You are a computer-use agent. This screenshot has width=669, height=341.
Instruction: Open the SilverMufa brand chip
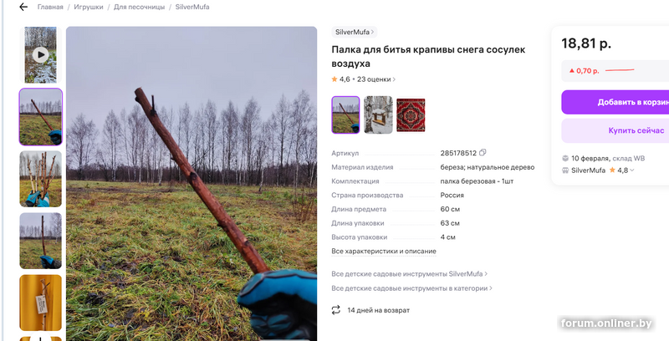pyautogui.click(x=354, y=32)
